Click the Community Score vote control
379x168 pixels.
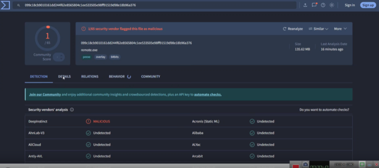(x=58, y=57)
